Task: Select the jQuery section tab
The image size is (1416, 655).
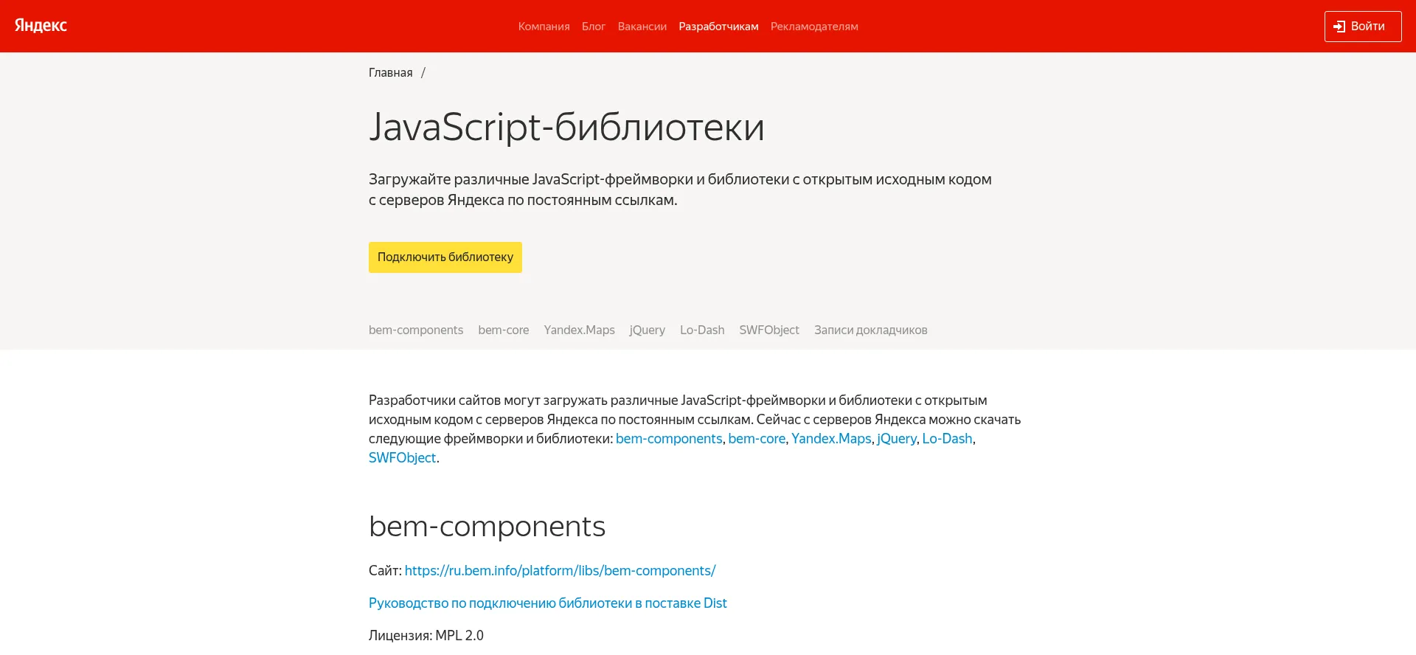Action: click(x=648, y=330)
